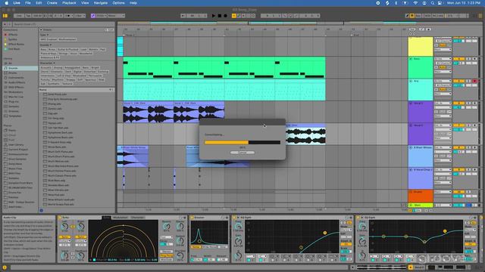Open User Library under Places
Screen dimensions: 485x272
[16, 144]
